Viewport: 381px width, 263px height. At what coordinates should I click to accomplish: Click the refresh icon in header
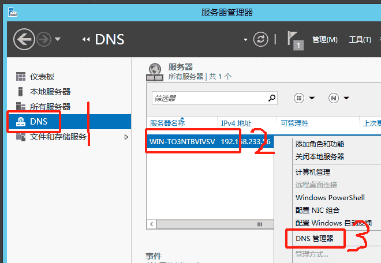(x=262, y=39)
